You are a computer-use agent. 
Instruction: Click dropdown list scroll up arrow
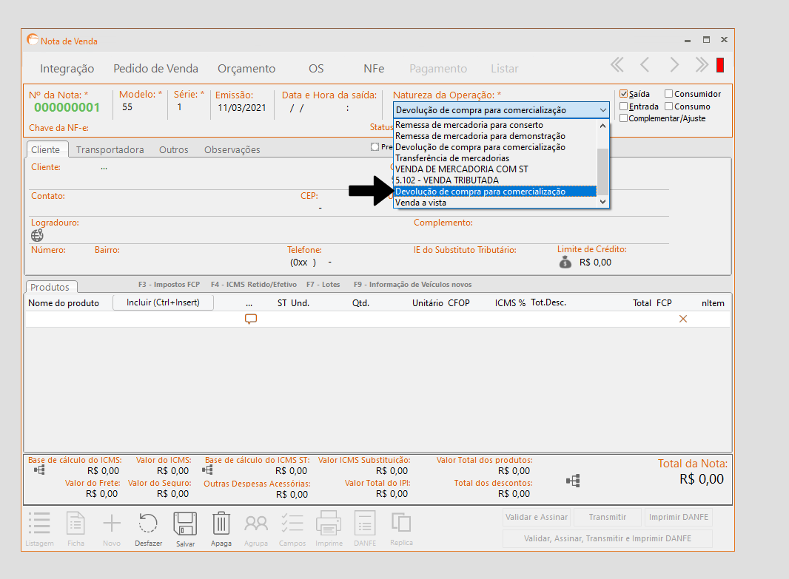pos(602,126)
